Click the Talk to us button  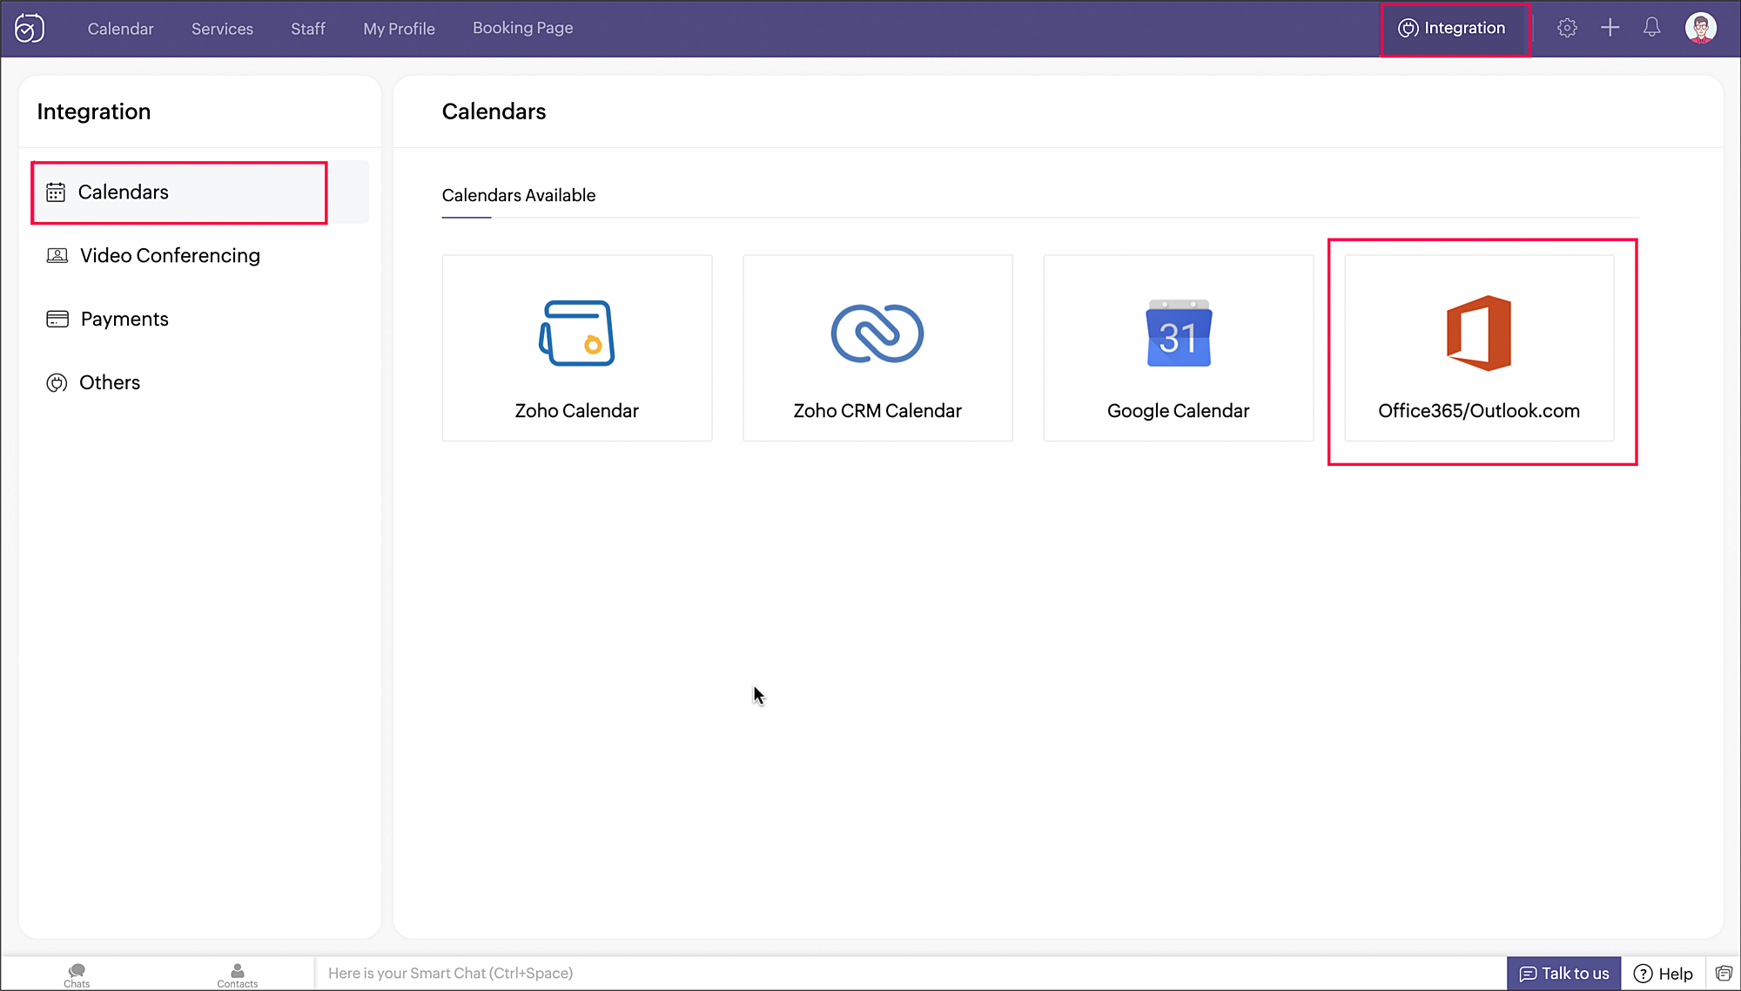(x=1564, y=974)
